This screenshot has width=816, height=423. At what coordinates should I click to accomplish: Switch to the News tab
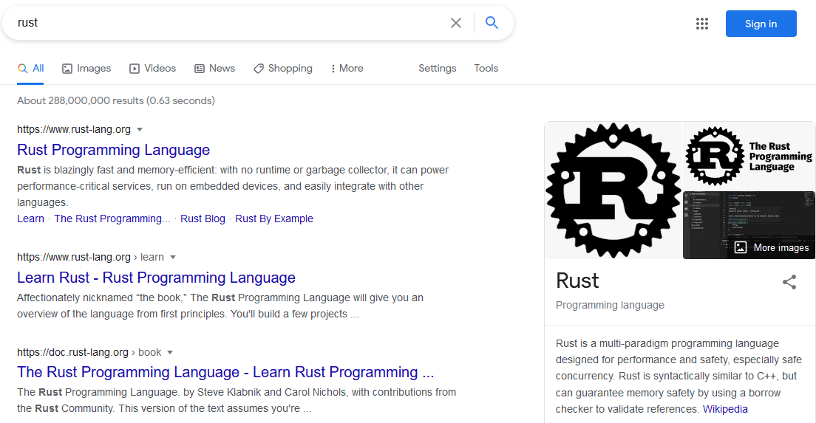[214, 69]
